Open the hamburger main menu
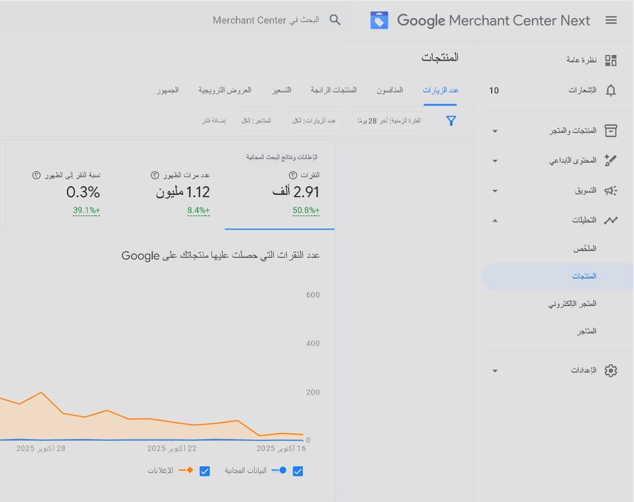 611,20
